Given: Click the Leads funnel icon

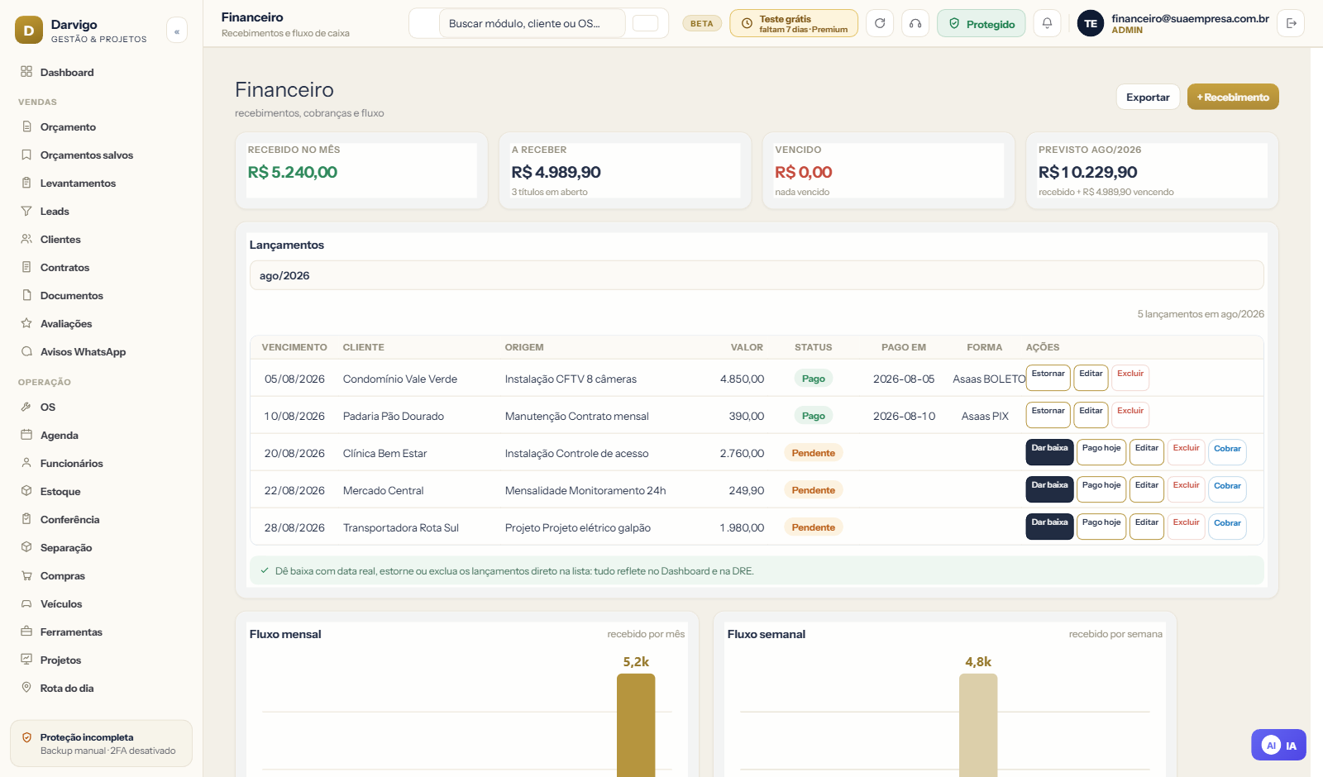Looking at the screenshot, I should [x=26, y=211].
